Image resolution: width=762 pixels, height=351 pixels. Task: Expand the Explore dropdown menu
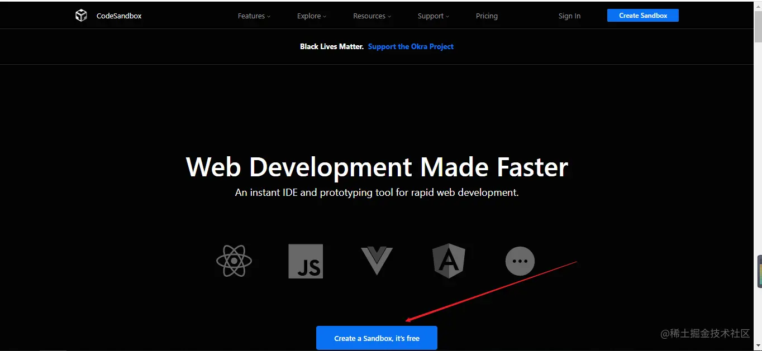click(x=312, y=16)
